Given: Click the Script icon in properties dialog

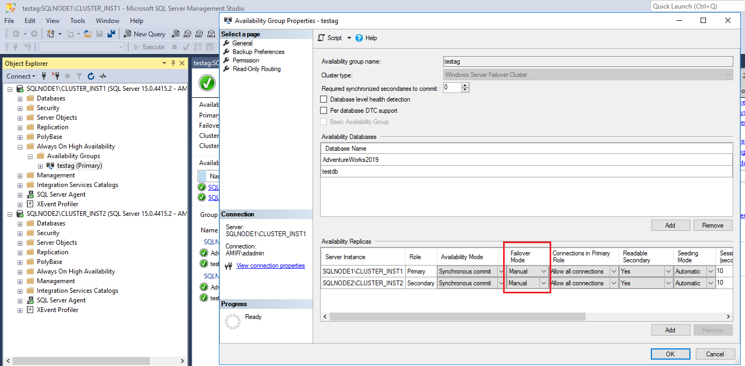Looking at the screenshot, I should point(321,38).
